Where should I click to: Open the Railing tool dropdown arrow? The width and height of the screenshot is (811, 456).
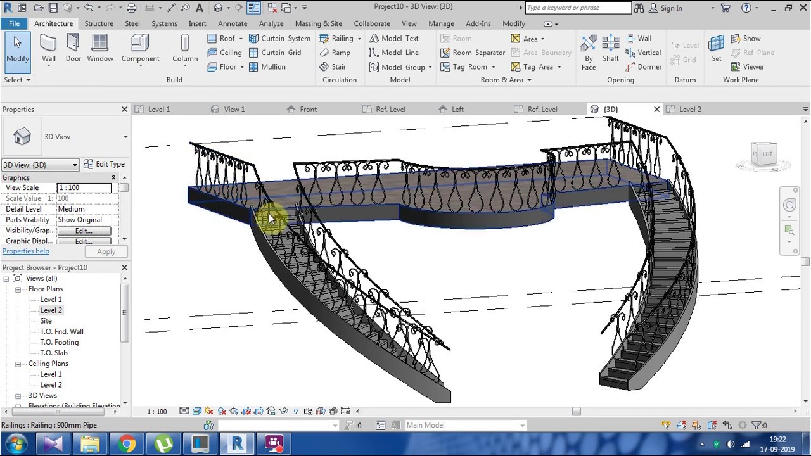coord(359,39)
